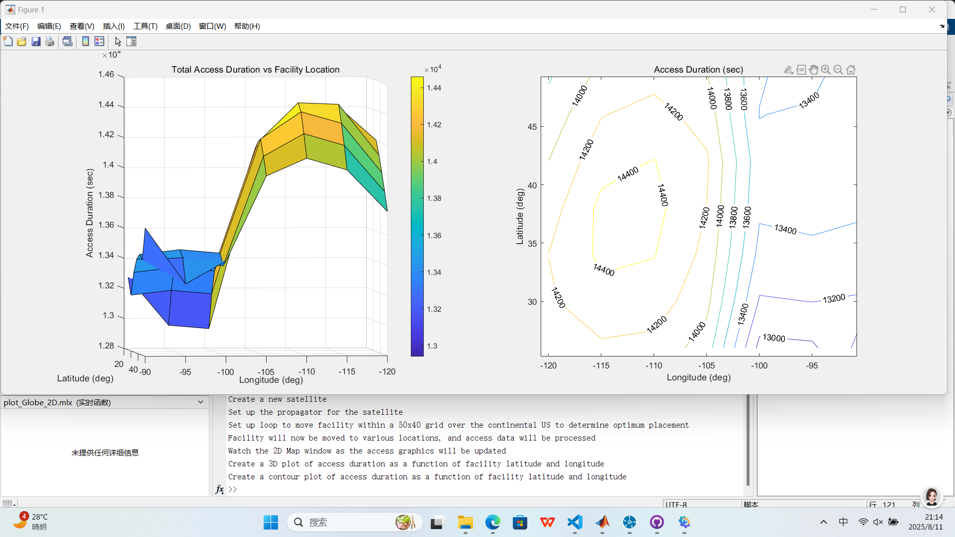Toggle the Edit Plot arrow tool
Image resolution: width=955 pixels, height=537 pixels.
coord(118,41)
